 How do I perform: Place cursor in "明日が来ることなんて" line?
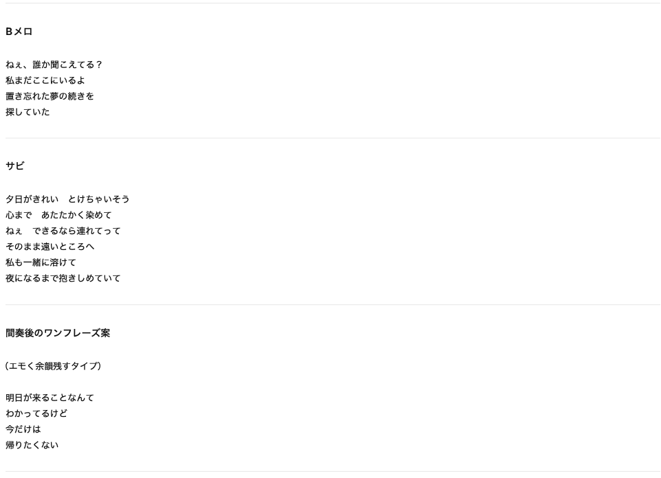pos(50,398)
